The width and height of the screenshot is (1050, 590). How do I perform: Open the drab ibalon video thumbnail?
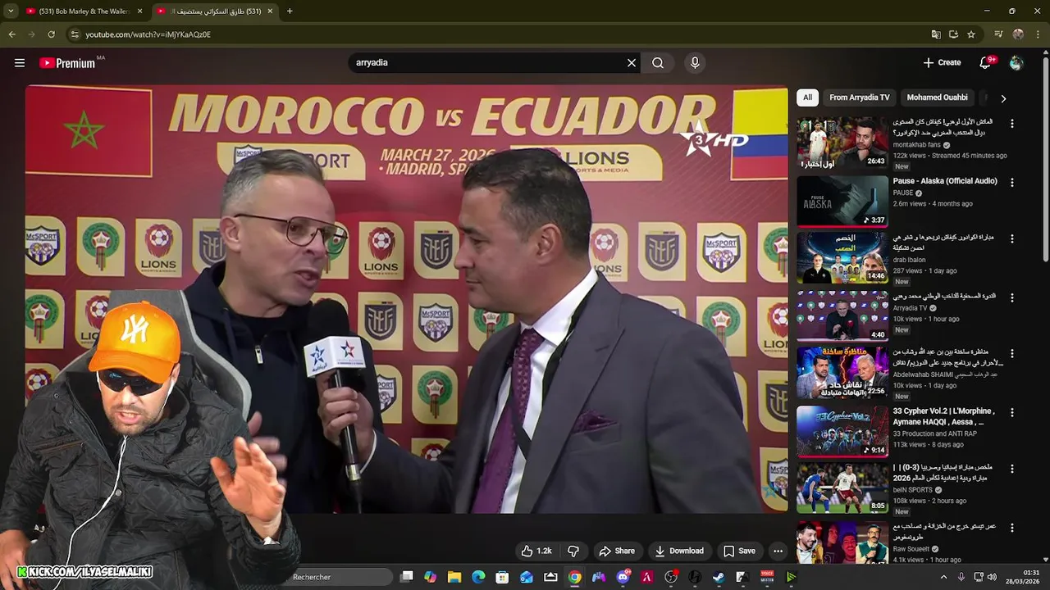coord(842,258)
